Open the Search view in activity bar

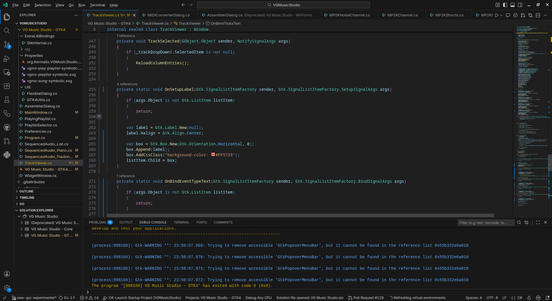click(7, 31)
